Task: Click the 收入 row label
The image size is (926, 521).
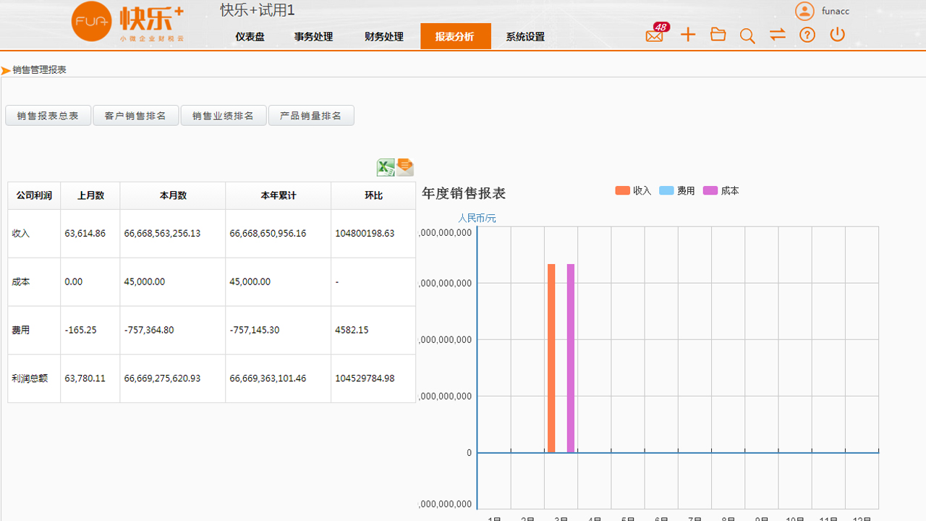Action: point(21,233)
